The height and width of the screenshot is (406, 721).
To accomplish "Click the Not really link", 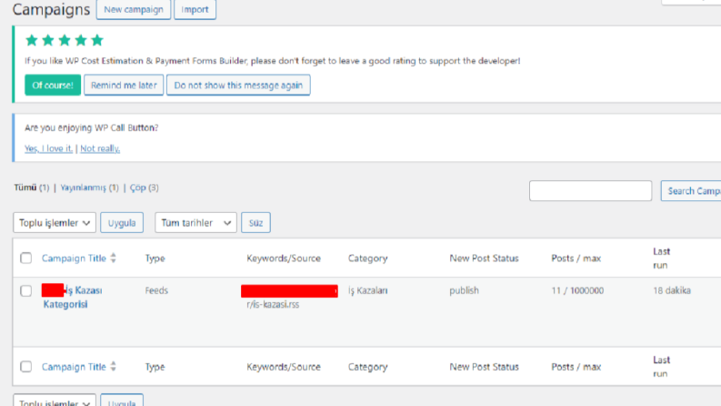I will (100, 148).
